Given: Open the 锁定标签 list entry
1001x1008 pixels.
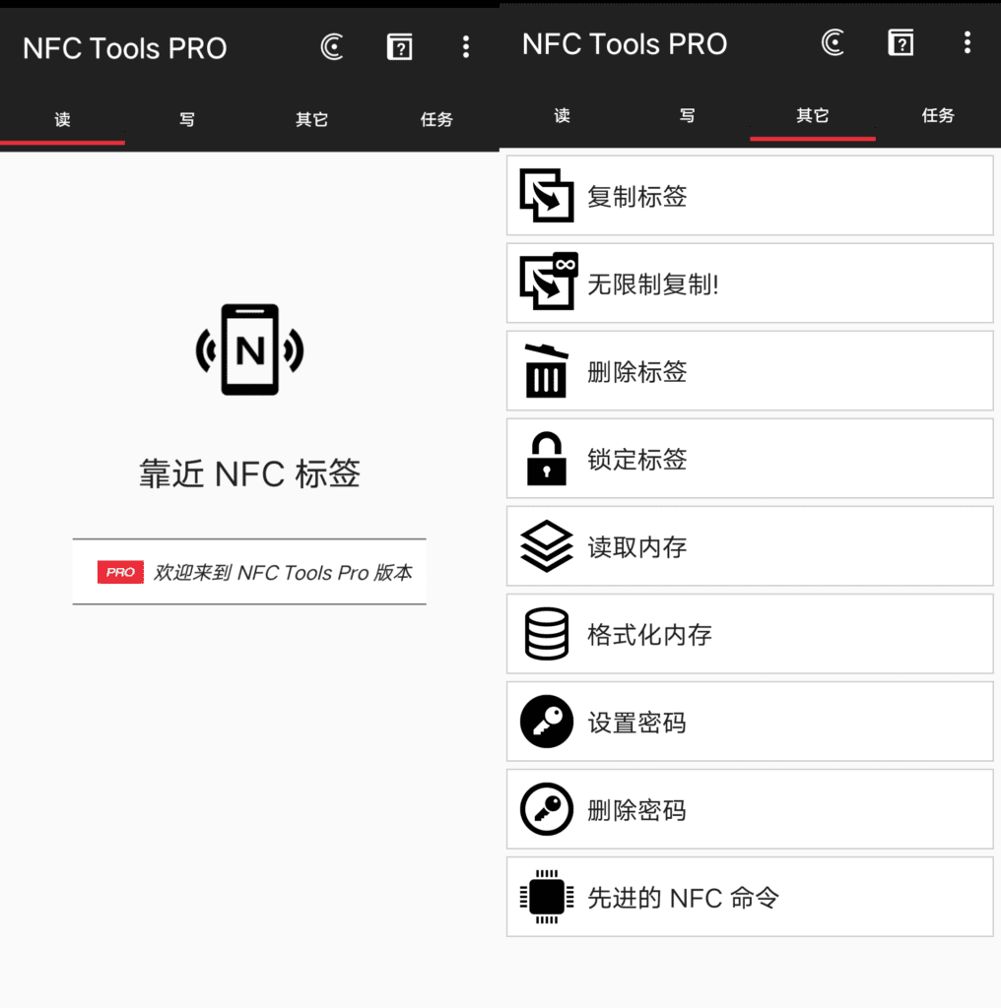Looking at the screenshot, I should click(x=749, y=458).
